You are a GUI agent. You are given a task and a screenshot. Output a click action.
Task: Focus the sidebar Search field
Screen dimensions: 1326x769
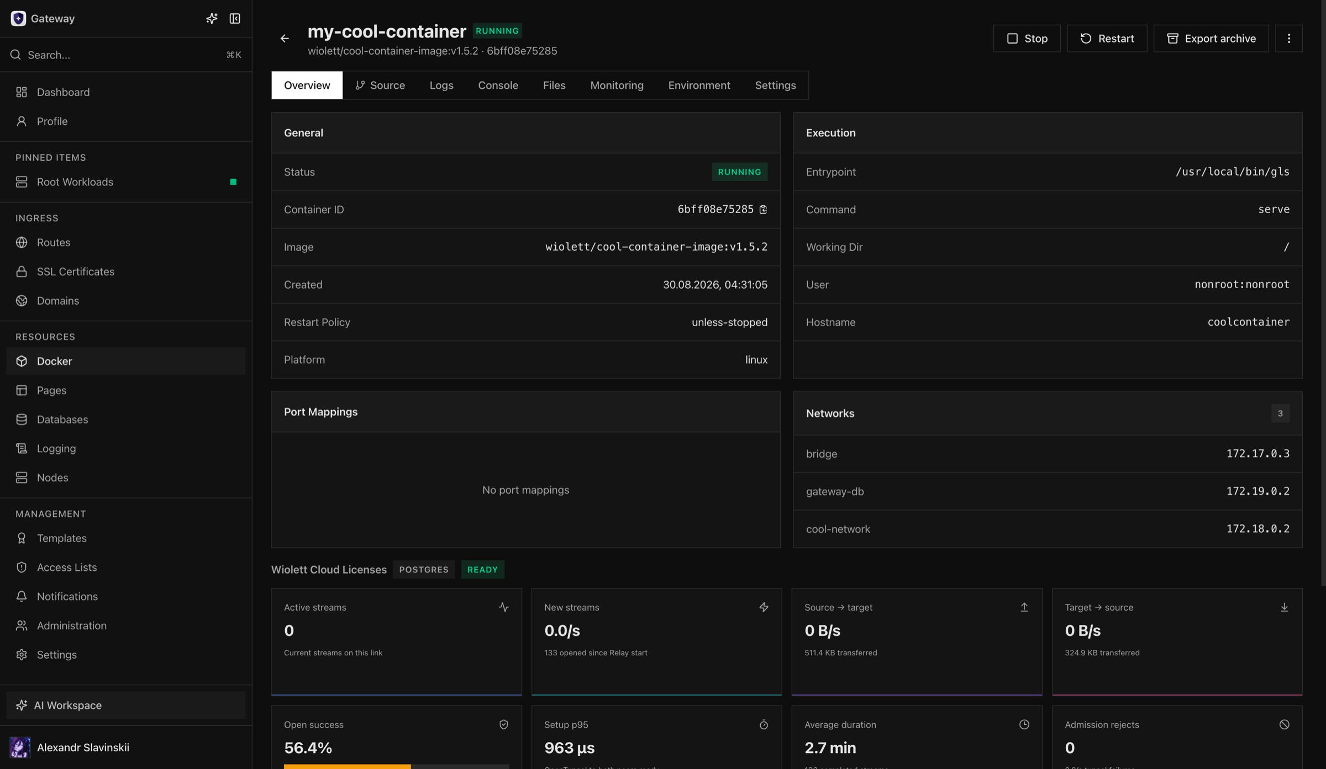tap(126, 55)
